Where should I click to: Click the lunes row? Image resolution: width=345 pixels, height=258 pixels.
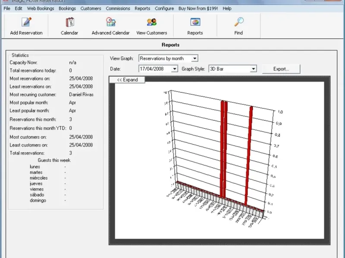[48, 167]
